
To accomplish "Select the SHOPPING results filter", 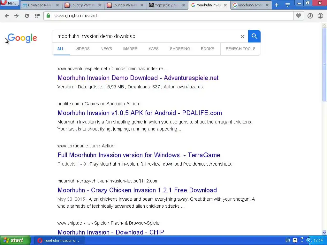I will (x=180, y=49).
